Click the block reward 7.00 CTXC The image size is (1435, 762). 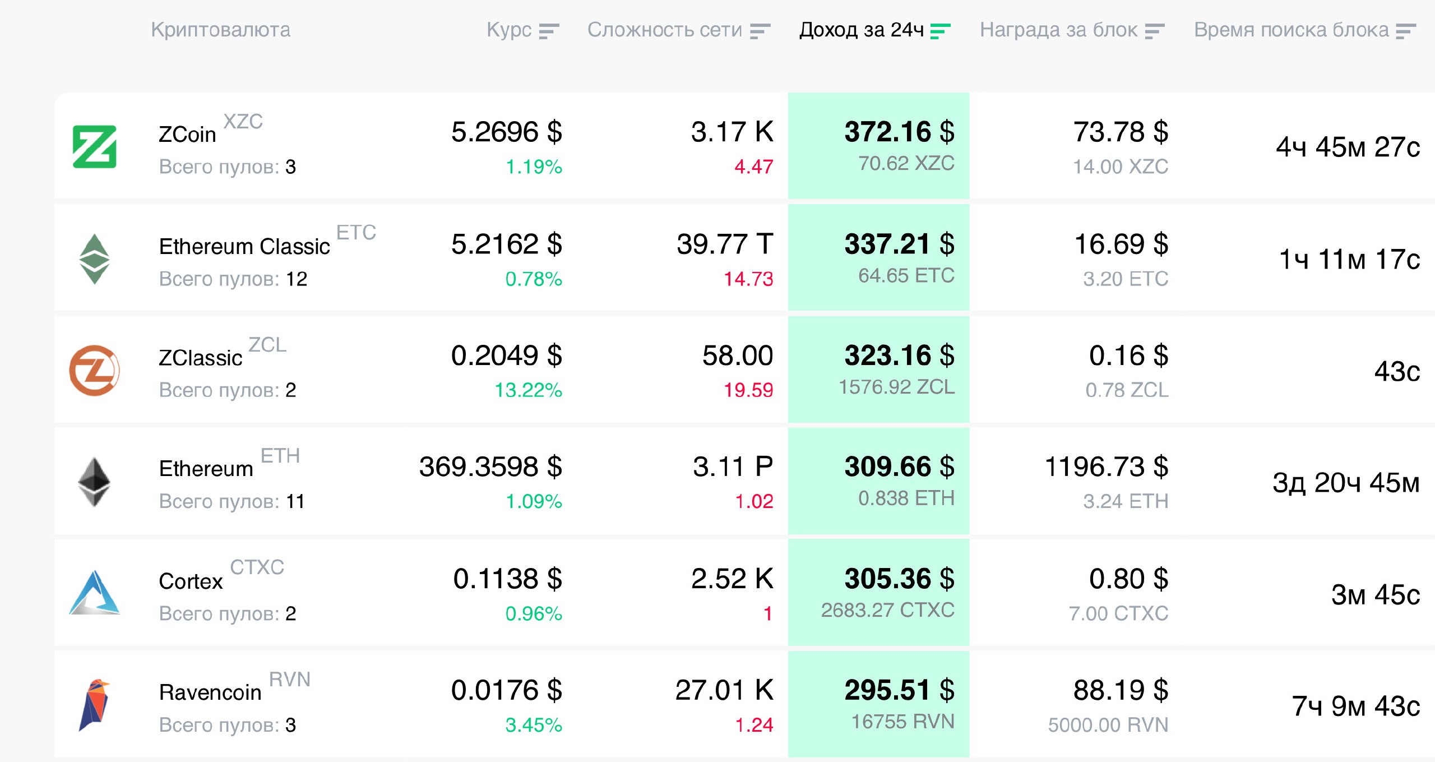pos(1119,613)
